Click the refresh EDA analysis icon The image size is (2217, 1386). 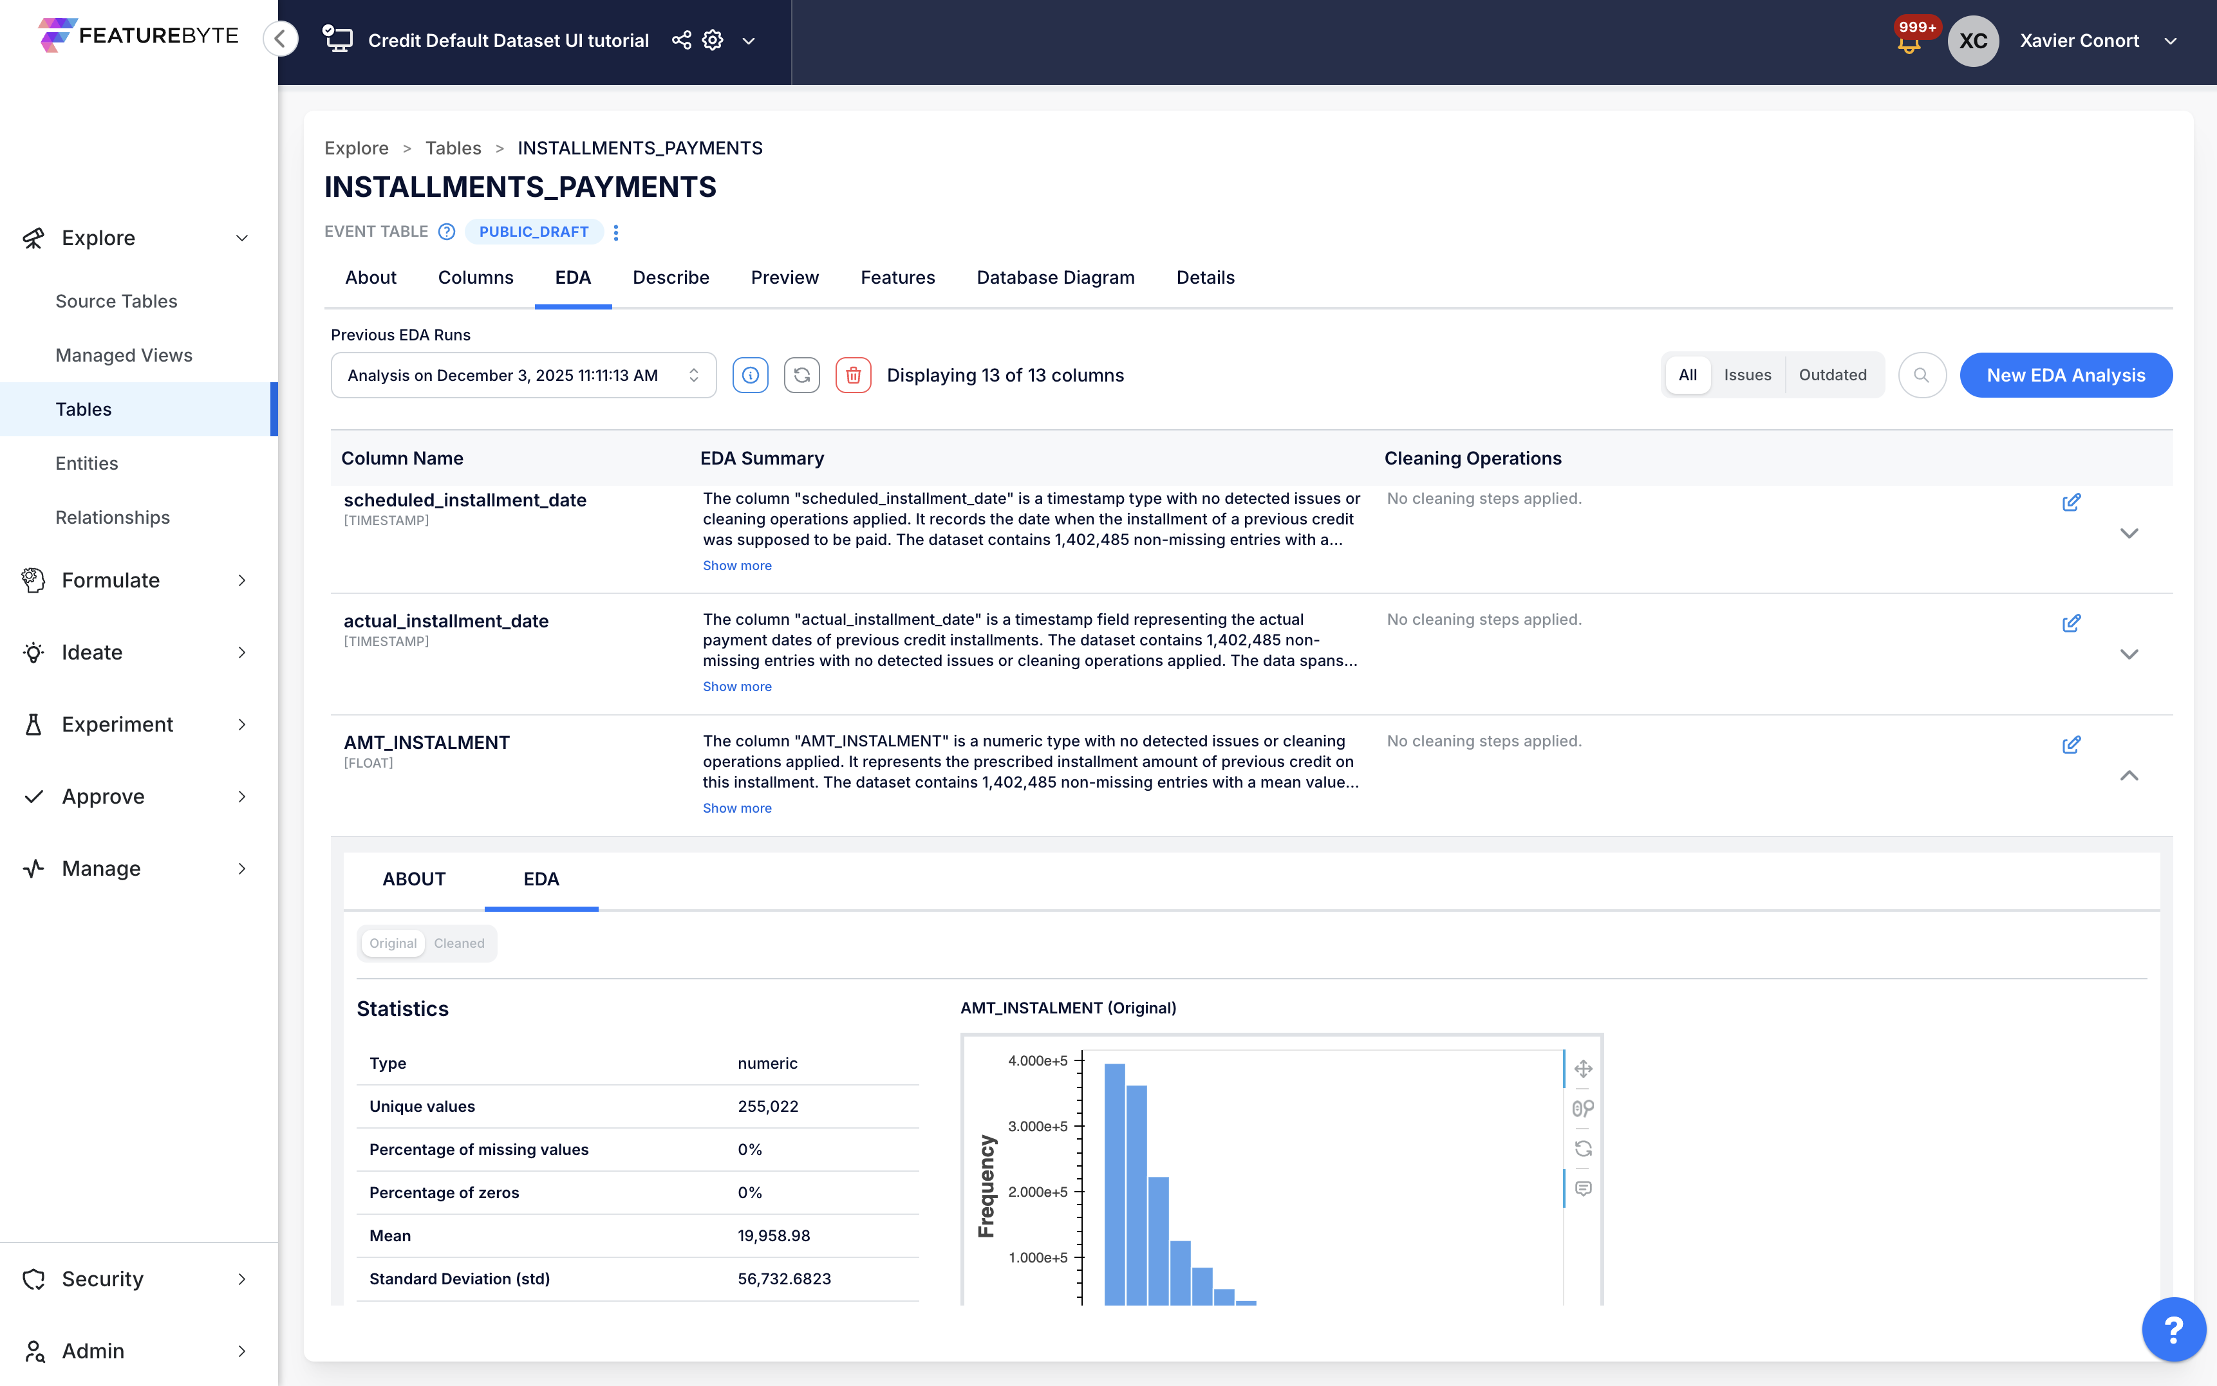[801, 375]
